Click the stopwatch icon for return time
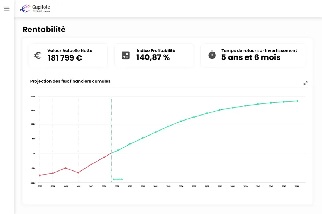Image resolution: width=322 pixels, height=214 pixels. point(212,55)
